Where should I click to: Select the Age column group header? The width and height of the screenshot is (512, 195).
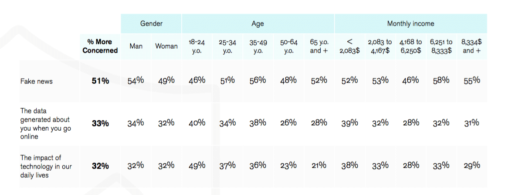click(x=258, y=23)
